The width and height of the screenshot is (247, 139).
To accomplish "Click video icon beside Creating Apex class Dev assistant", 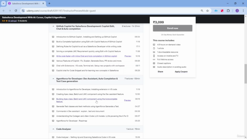I will click(53, 94).
